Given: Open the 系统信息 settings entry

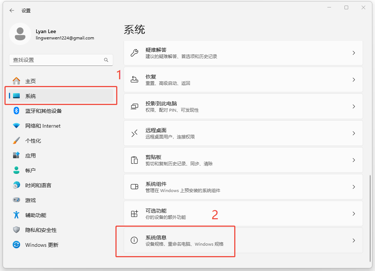Looking at the screenshot, I should coord(243,240).
